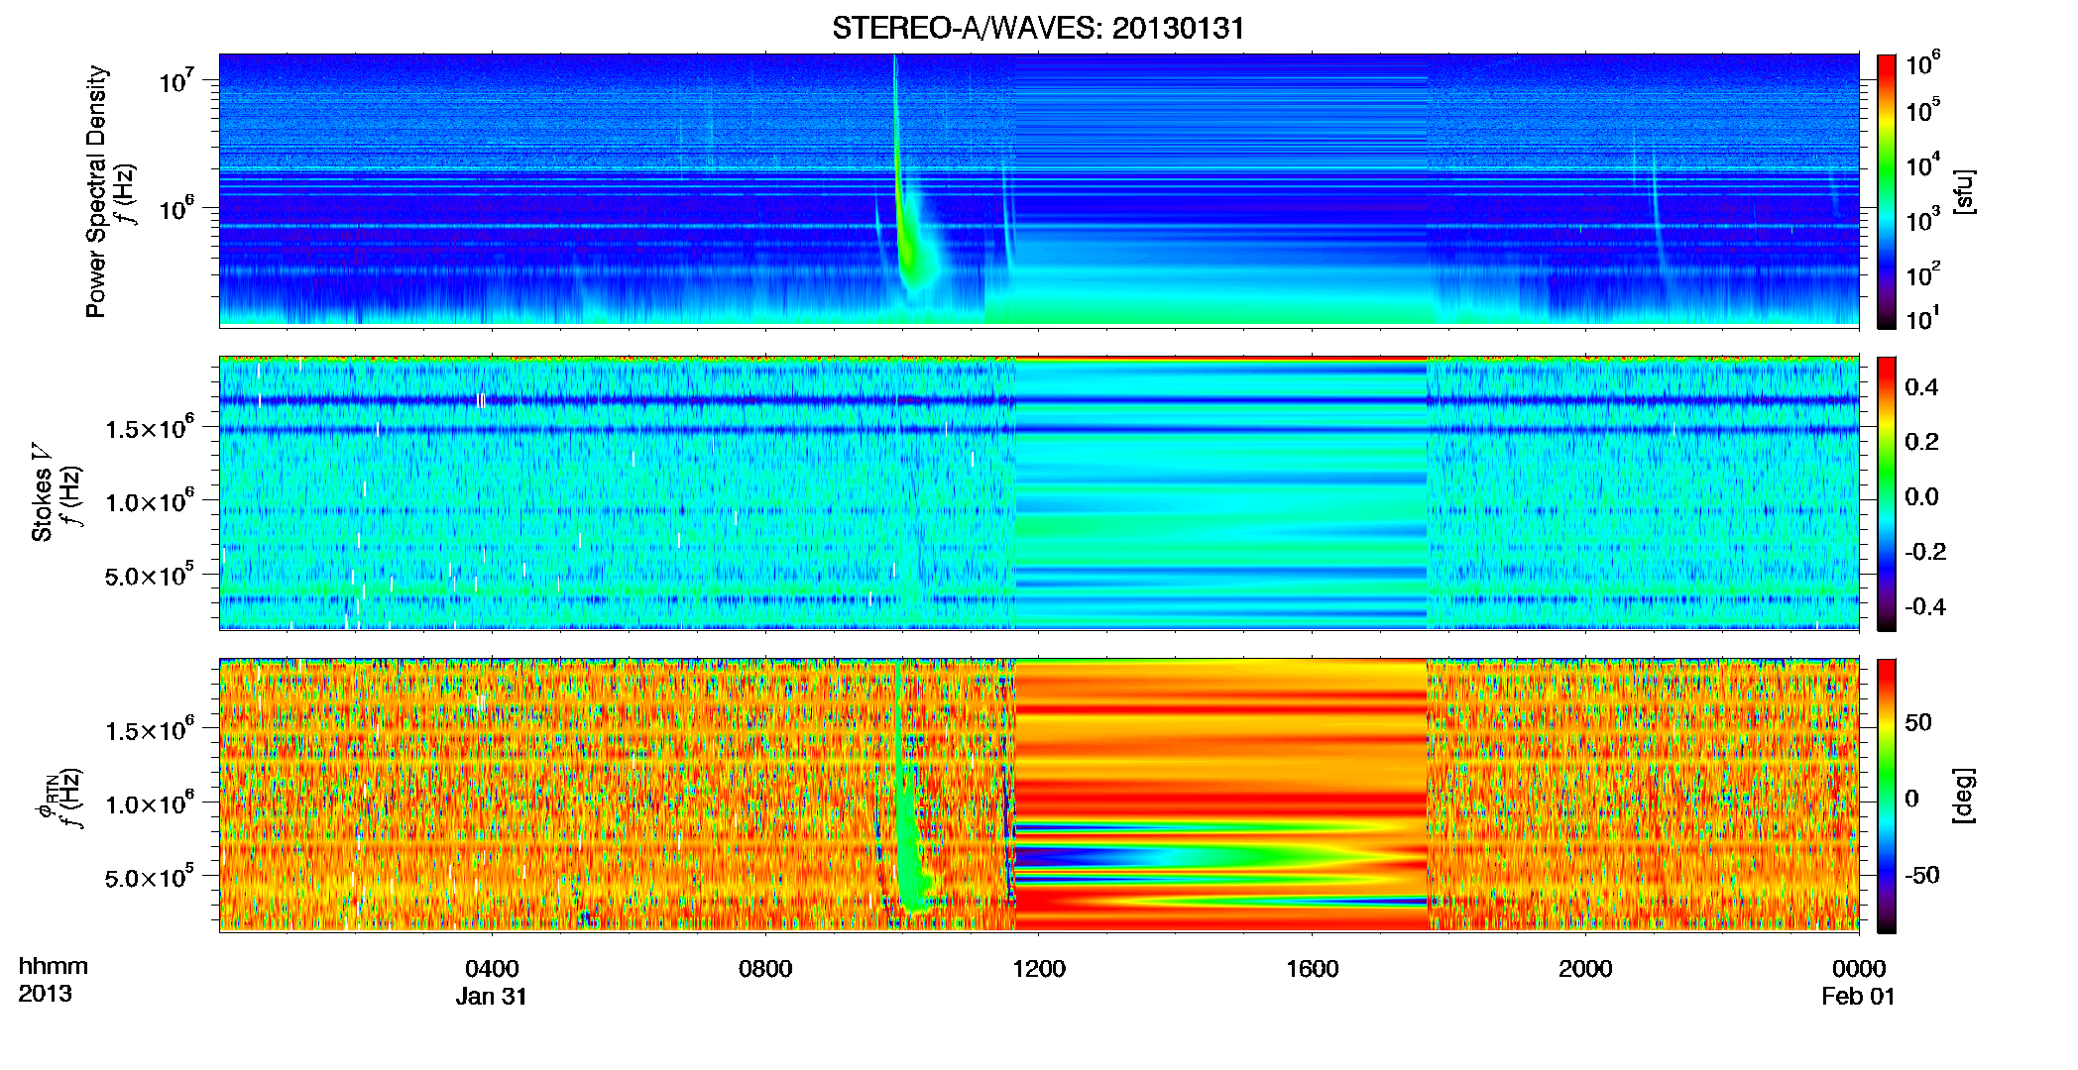Click the smooth data gap region in Stokes V panel
This screenshot has height=1070, width=2078.
[1221, 493]
